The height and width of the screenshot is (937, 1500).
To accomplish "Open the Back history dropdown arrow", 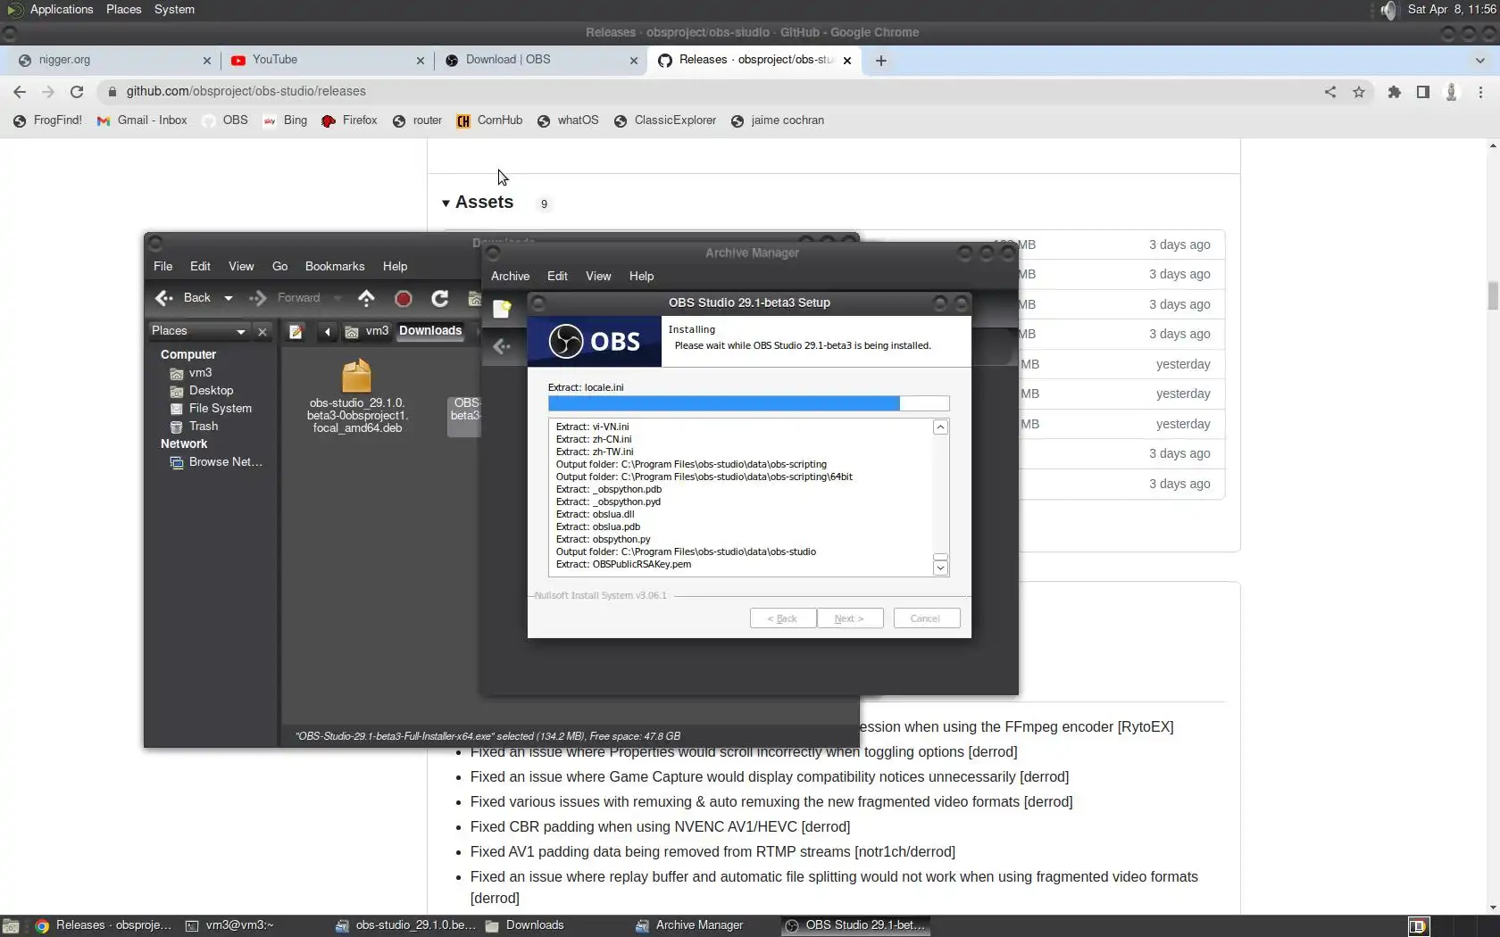I will pyautogui.click(x=229, y=298).
